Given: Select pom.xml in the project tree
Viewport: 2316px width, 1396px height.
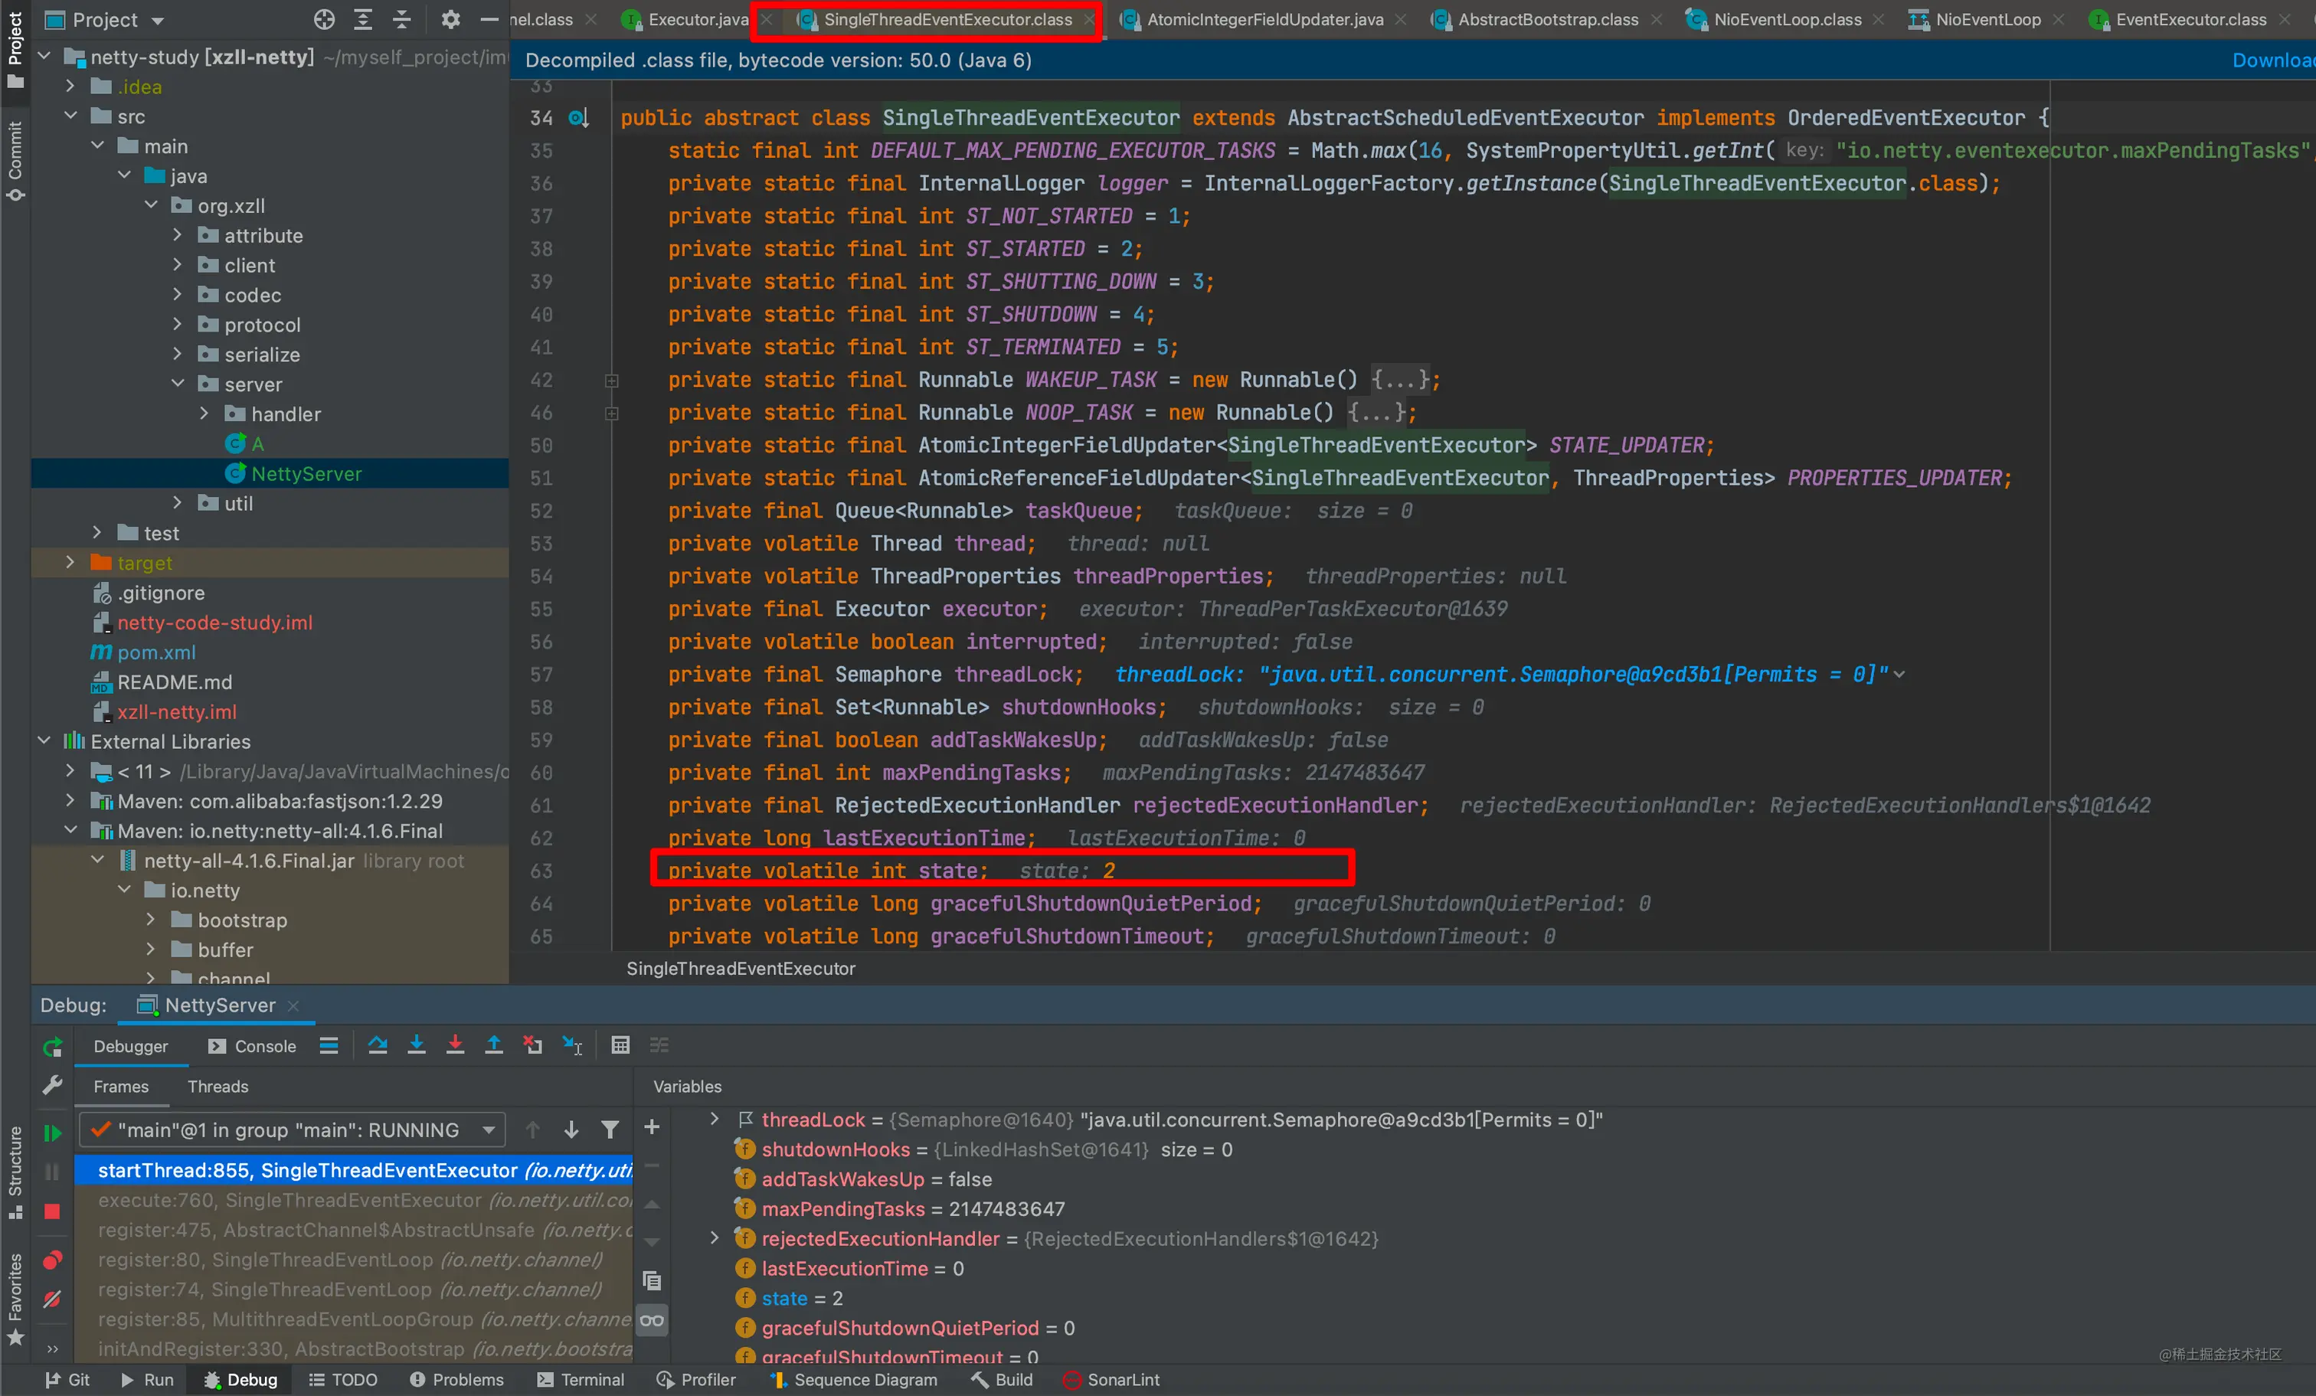Looking at the screenshot, I should (x=156, y=652).
